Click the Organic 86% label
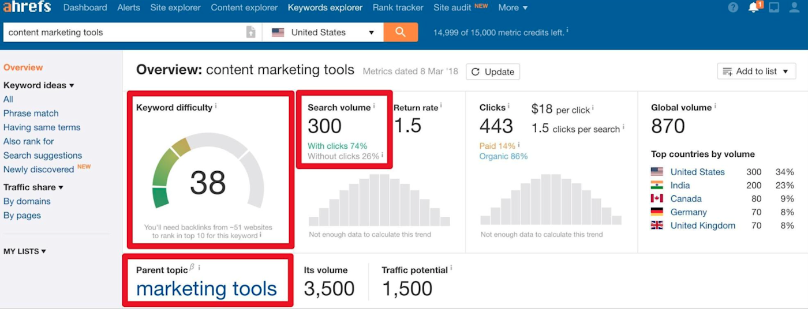The height and width of the screenshot is (309, 808). coord(503,156)
